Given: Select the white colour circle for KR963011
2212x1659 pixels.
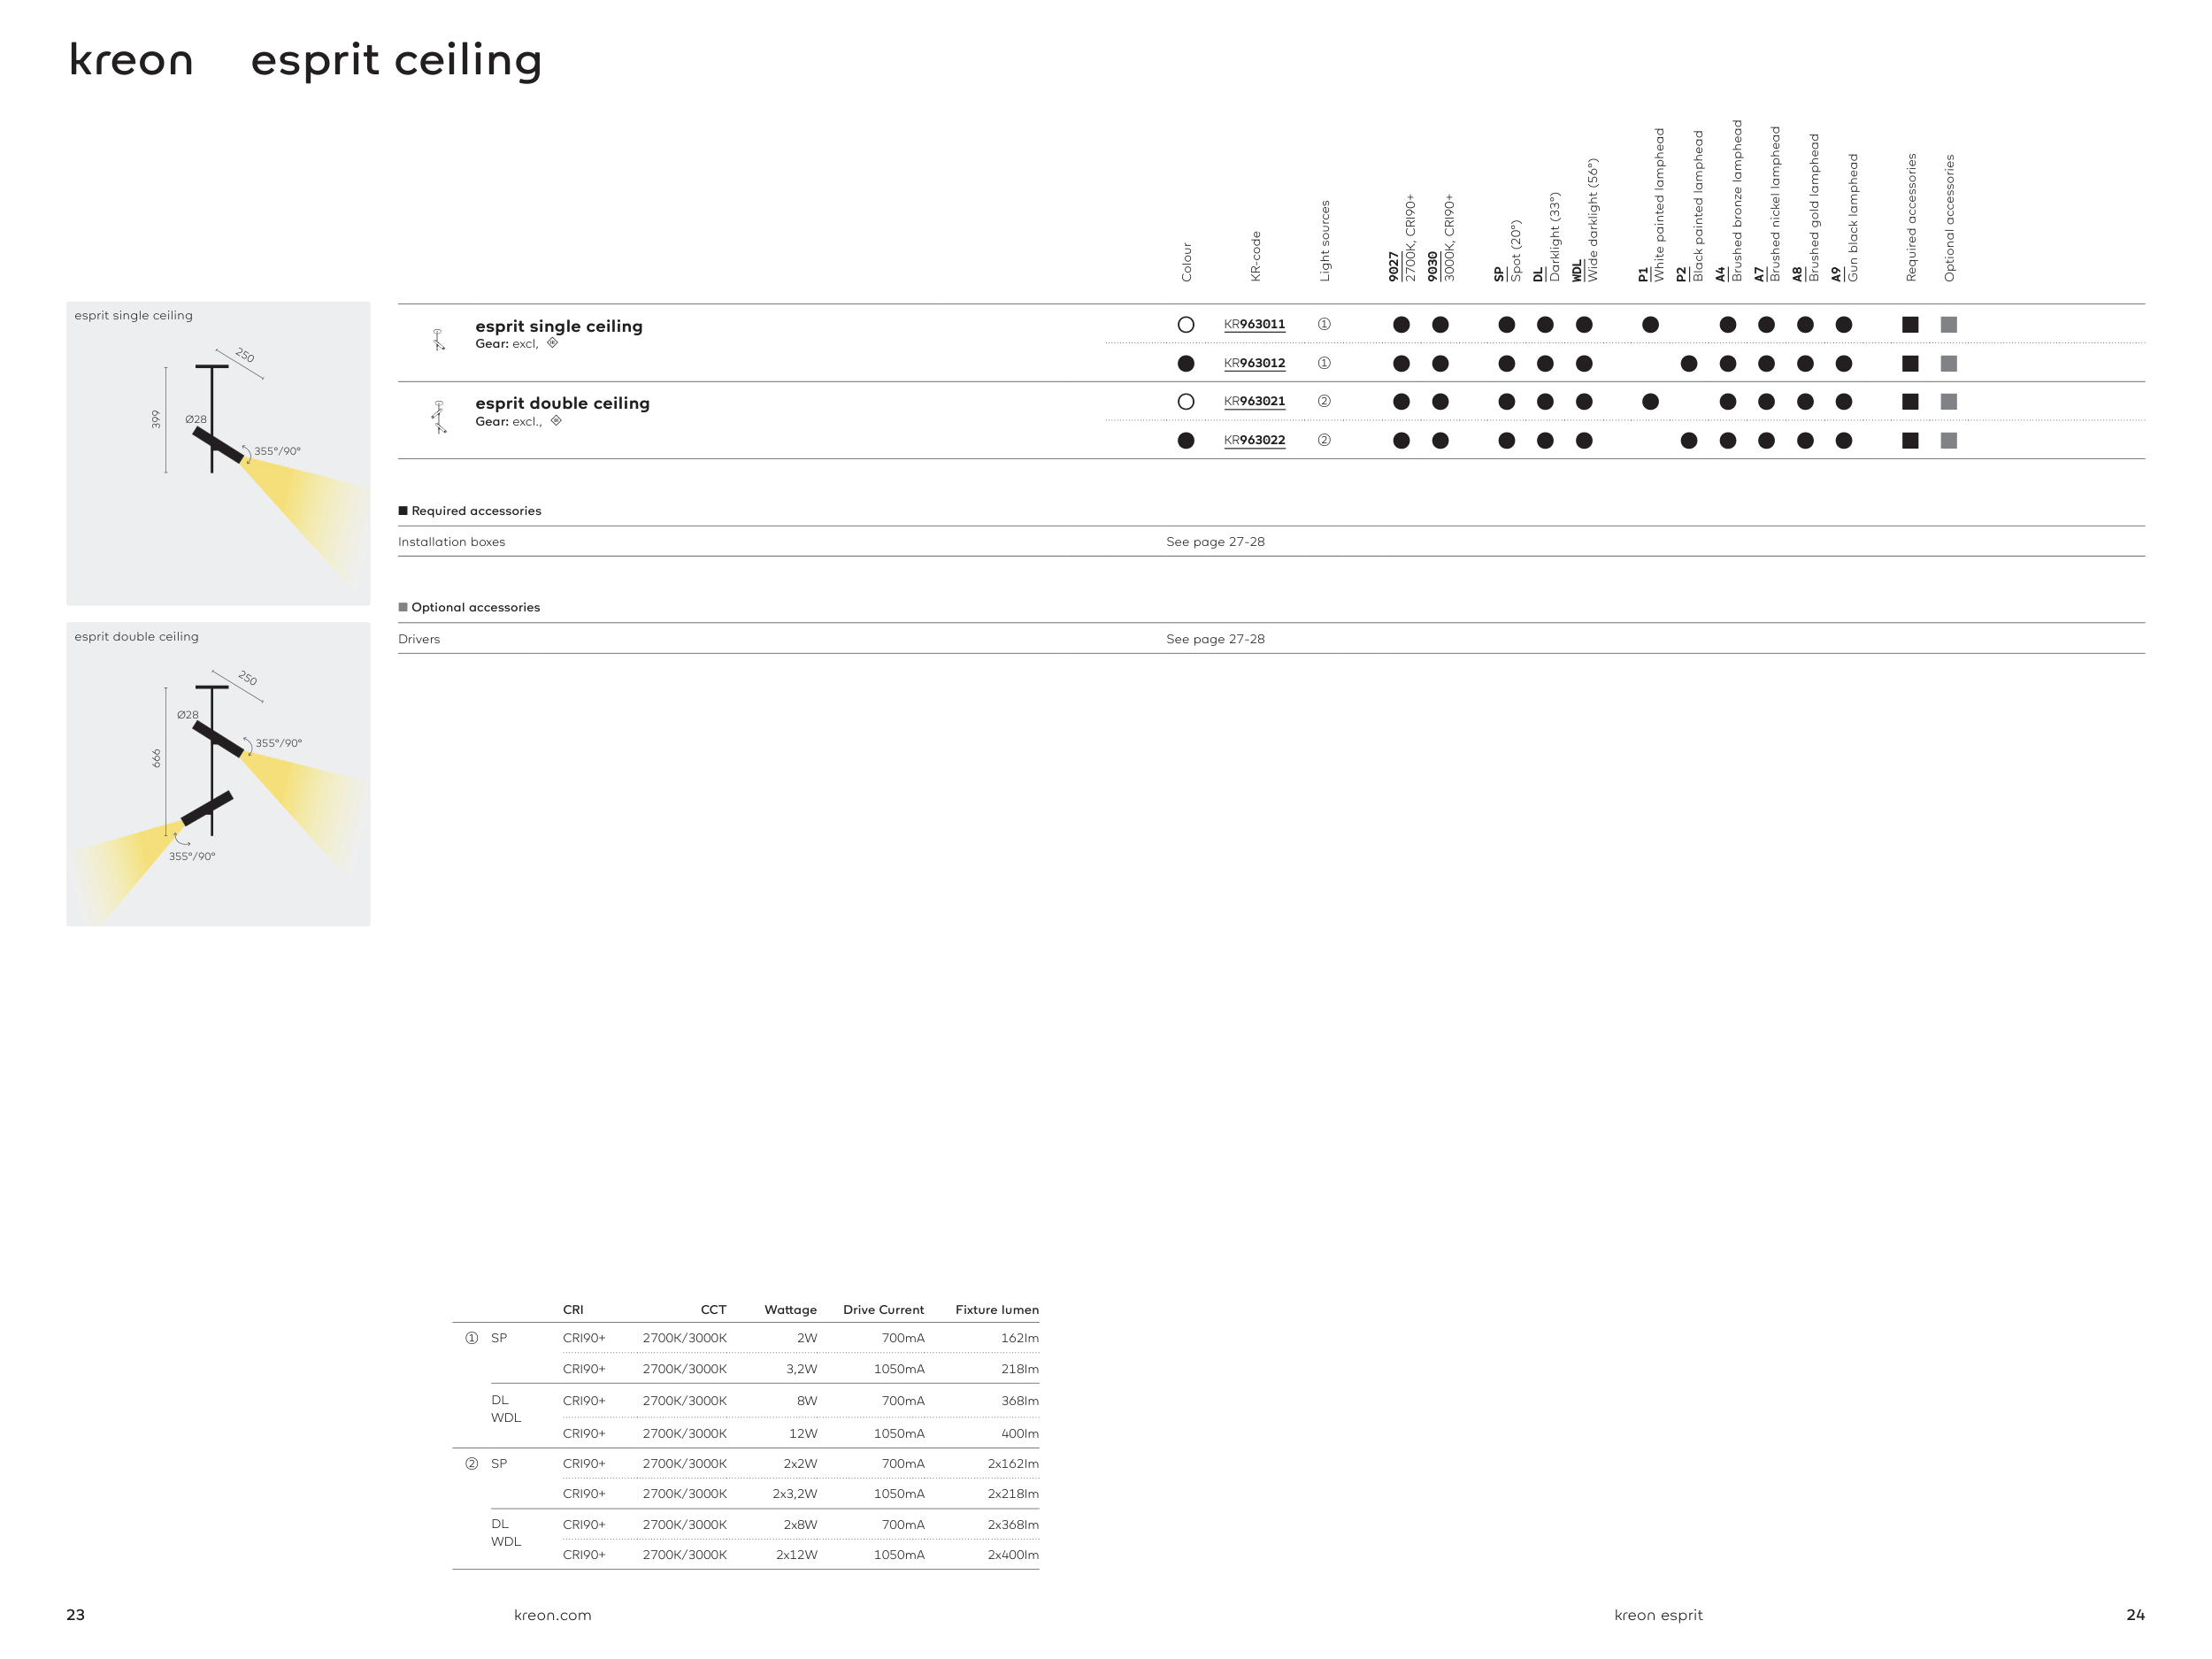Looking at the screenshot, I should click(x=1186, y=324).
